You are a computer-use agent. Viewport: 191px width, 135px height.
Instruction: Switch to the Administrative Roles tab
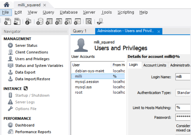tap(180, 65)
